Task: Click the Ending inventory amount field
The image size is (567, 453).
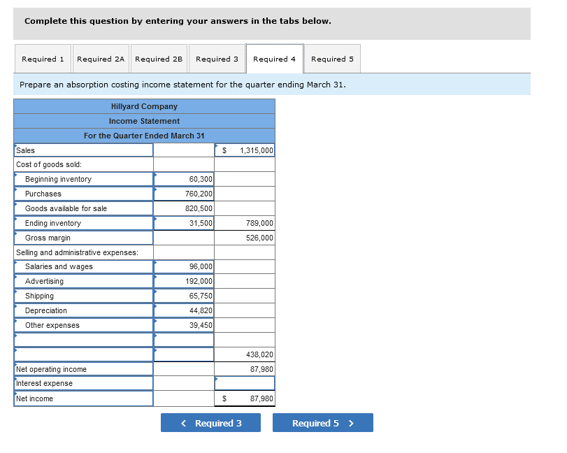Action: [x=184, y=223]
